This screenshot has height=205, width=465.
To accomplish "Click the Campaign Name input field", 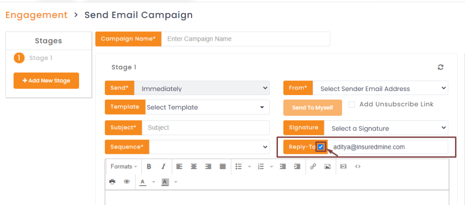I will coord(246,39).
